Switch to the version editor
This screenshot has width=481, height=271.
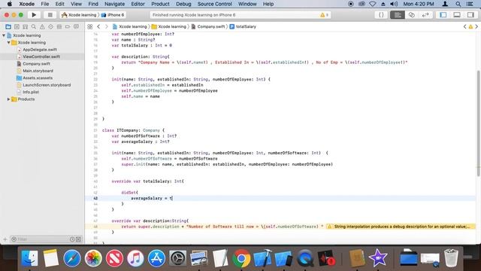tap(425, 15)
